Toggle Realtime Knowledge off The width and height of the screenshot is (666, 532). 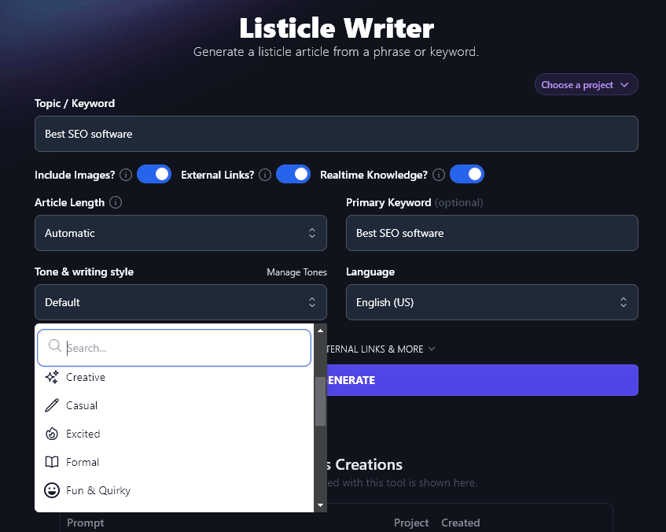[x=467, y=174]
